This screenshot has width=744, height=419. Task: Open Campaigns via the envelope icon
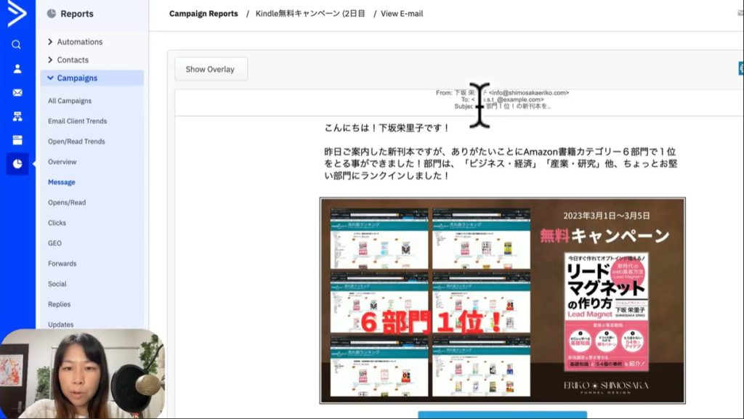17,93
